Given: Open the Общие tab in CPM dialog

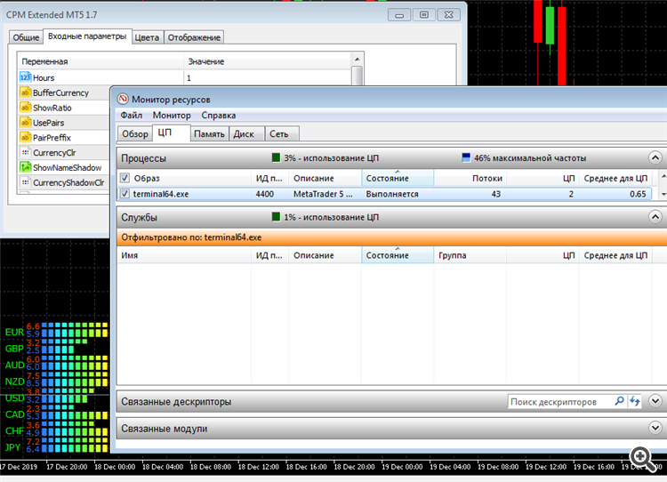Looking at the screenshot, I should click(26, 37).
